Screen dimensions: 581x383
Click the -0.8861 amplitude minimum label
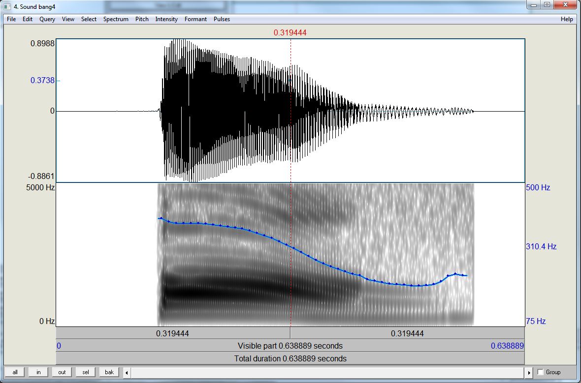(x=41, y=176)
